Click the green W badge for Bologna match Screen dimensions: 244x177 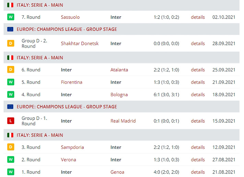coord(11,95)
